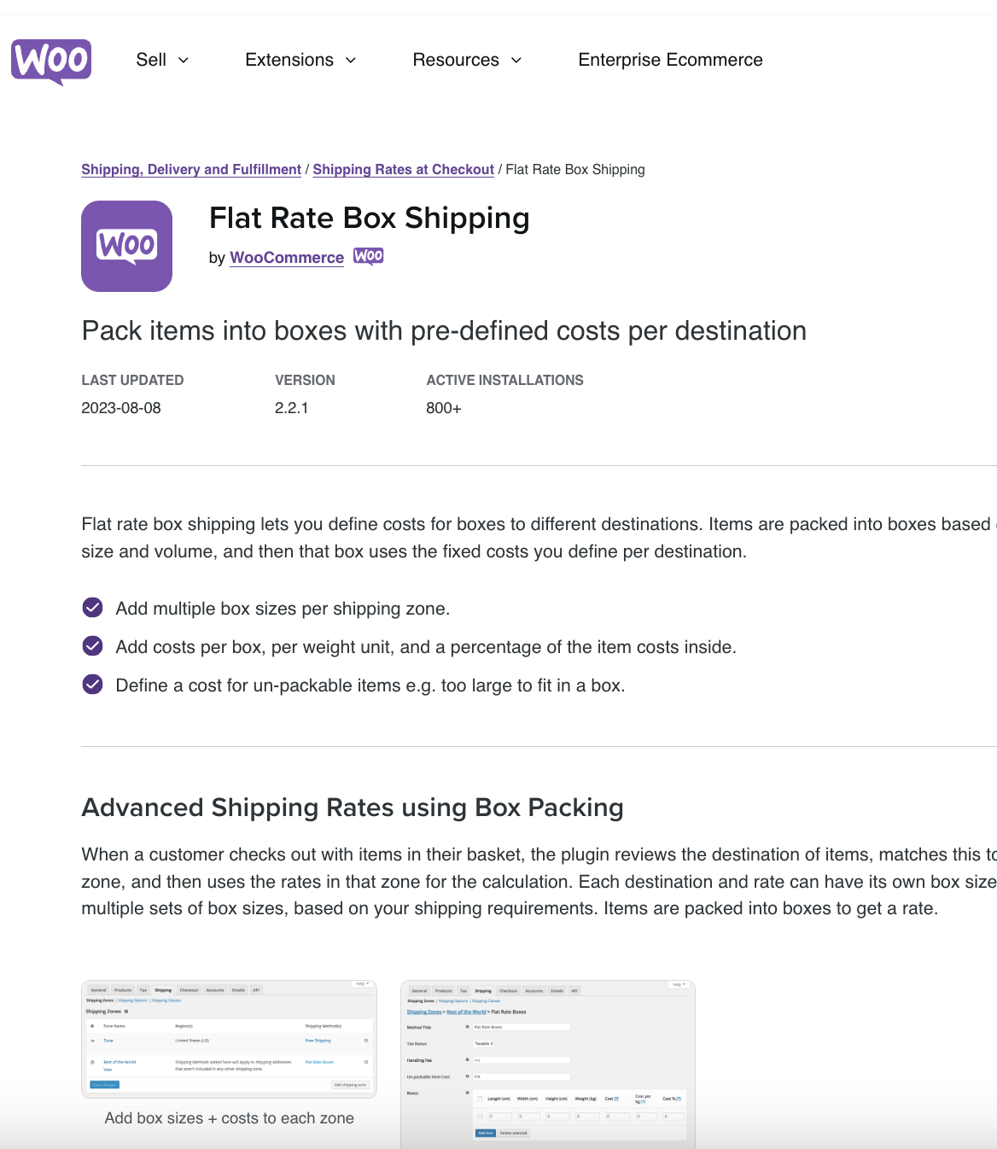Image resolution: width=997 pixels, height=1149 pixels.
Task: Open the Shipping Rates at Checkout breadcrumb link
Action: (404, 169)
